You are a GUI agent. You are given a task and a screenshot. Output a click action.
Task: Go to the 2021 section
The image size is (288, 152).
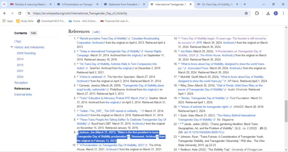pyautogui.click(x=20, y=71)
